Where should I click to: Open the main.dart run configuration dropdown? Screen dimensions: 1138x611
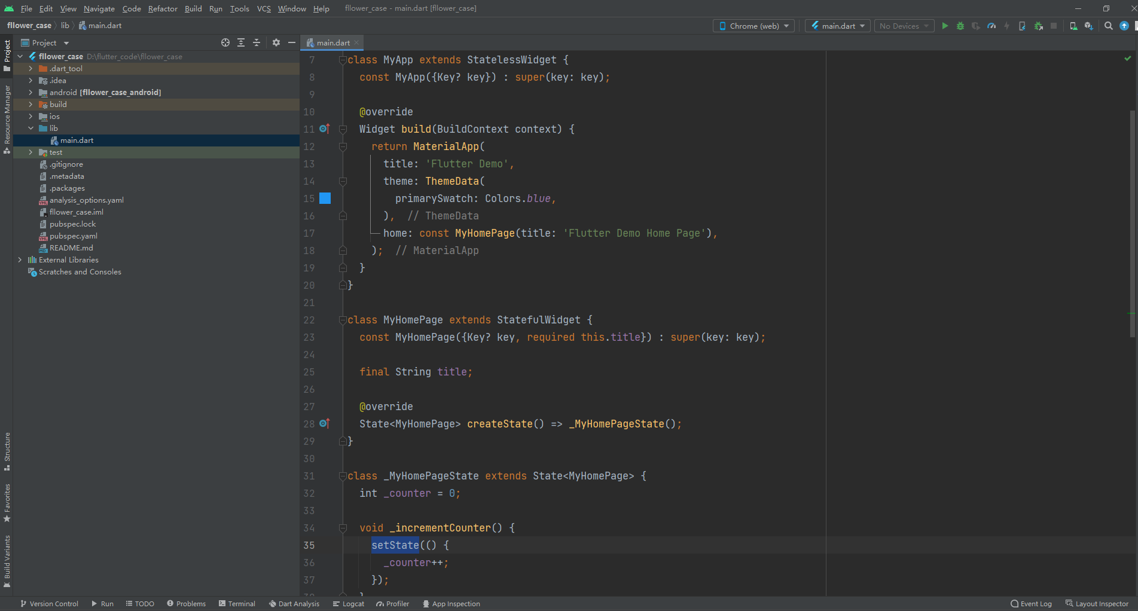838,26
